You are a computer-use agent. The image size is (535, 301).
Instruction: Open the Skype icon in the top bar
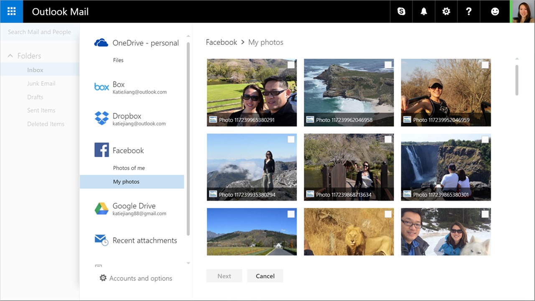tap(401, 11)
